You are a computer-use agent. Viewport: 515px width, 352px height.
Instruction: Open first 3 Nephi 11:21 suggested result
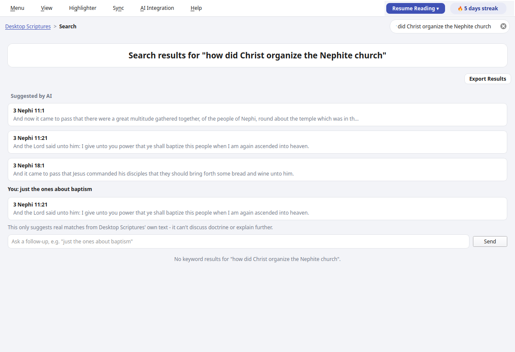tap(257, 142)
